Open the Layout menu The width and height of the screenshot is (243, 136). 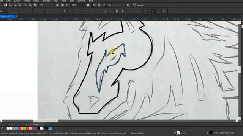click(x=17, y=1)
